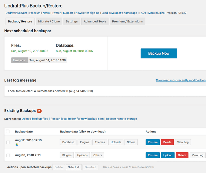The width and height of the screenshot is (206, 173).
Task: Open the Settings tab
Action: click(72, 21)
